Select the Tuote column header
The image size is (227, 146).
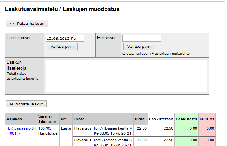click(x=103, y=119)
